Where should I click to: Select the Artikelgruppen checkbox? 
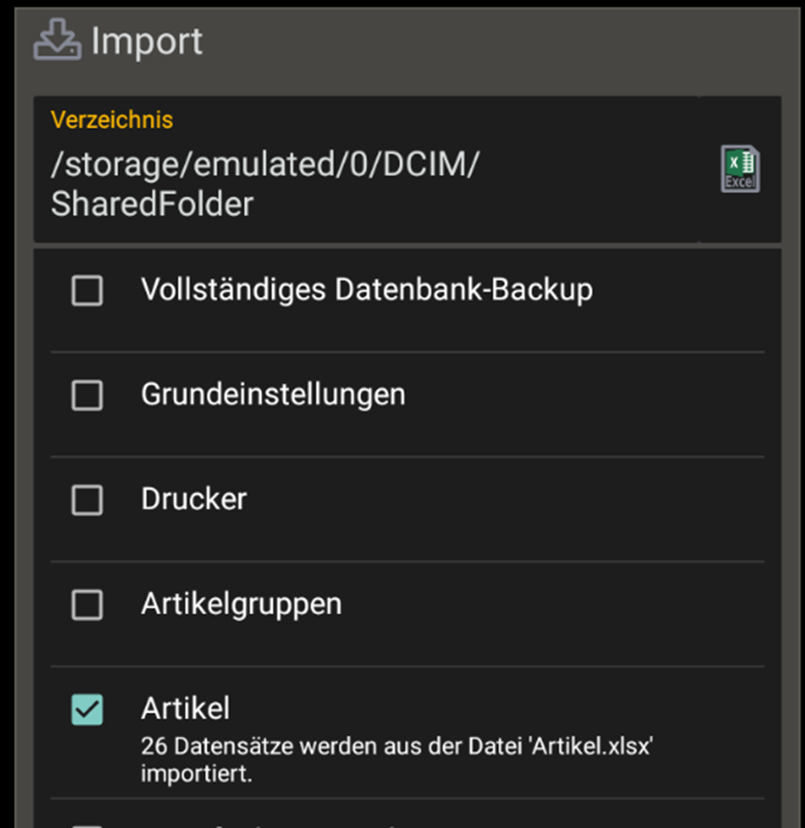pos(87,604)
